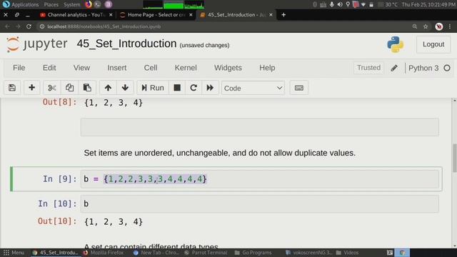Open the Cell menu

pos(151,68)
